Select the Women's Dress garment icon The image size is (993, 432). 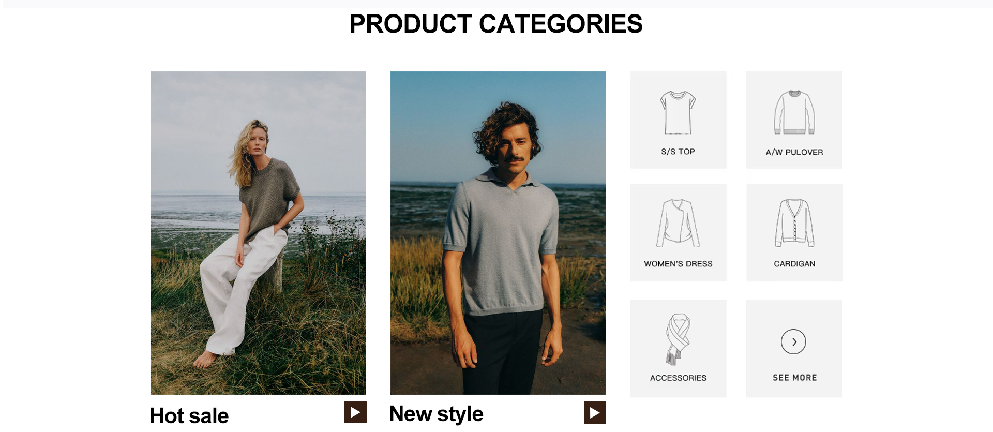pyautogui.click(x=678, y=223)
